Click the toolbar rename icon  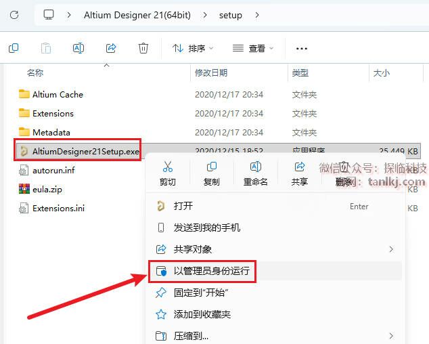(78, 49)
